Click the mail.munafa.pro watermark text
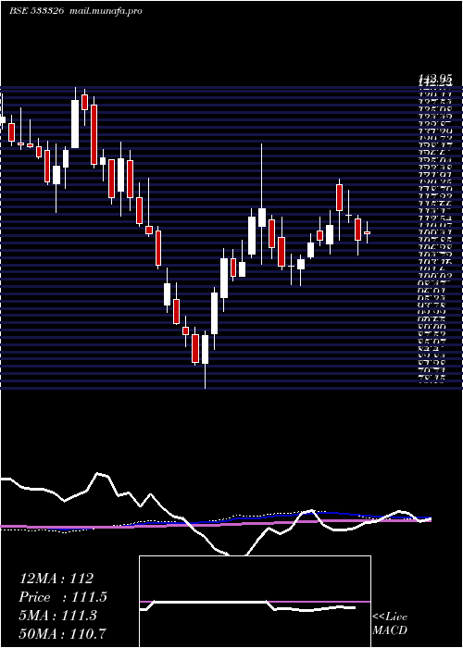The height and width of the screenshot is (648, 463). (x=104, y=11)
